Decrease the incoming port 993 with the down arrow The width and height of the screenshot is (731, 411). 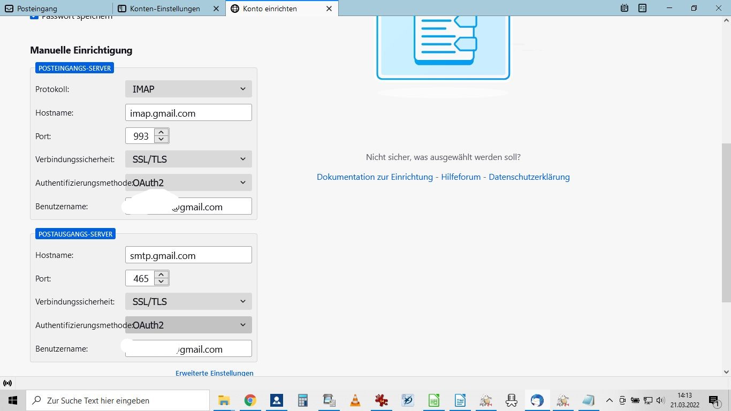(161, 140)
